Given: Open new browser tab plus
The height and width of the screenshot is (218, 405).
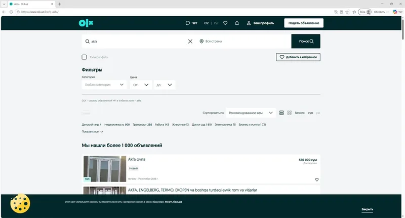Looking at the screenshot, I should click(59, 4).
